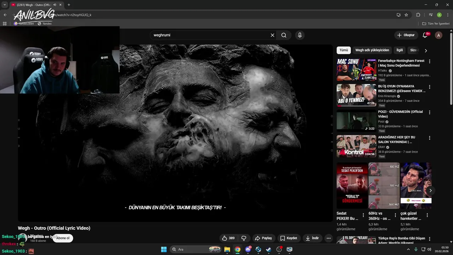Screen dimensions: 453x255
Task: Select the İlgili filter chip
Action: click(x=400, y=50)
